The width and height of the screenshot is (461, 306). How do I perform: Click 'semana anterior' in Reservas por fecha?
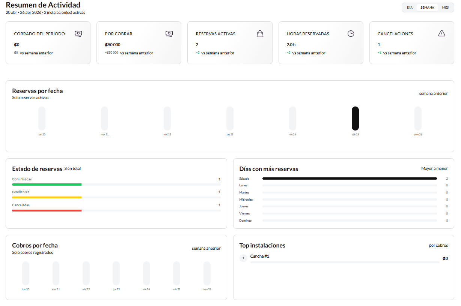(433, 94)
